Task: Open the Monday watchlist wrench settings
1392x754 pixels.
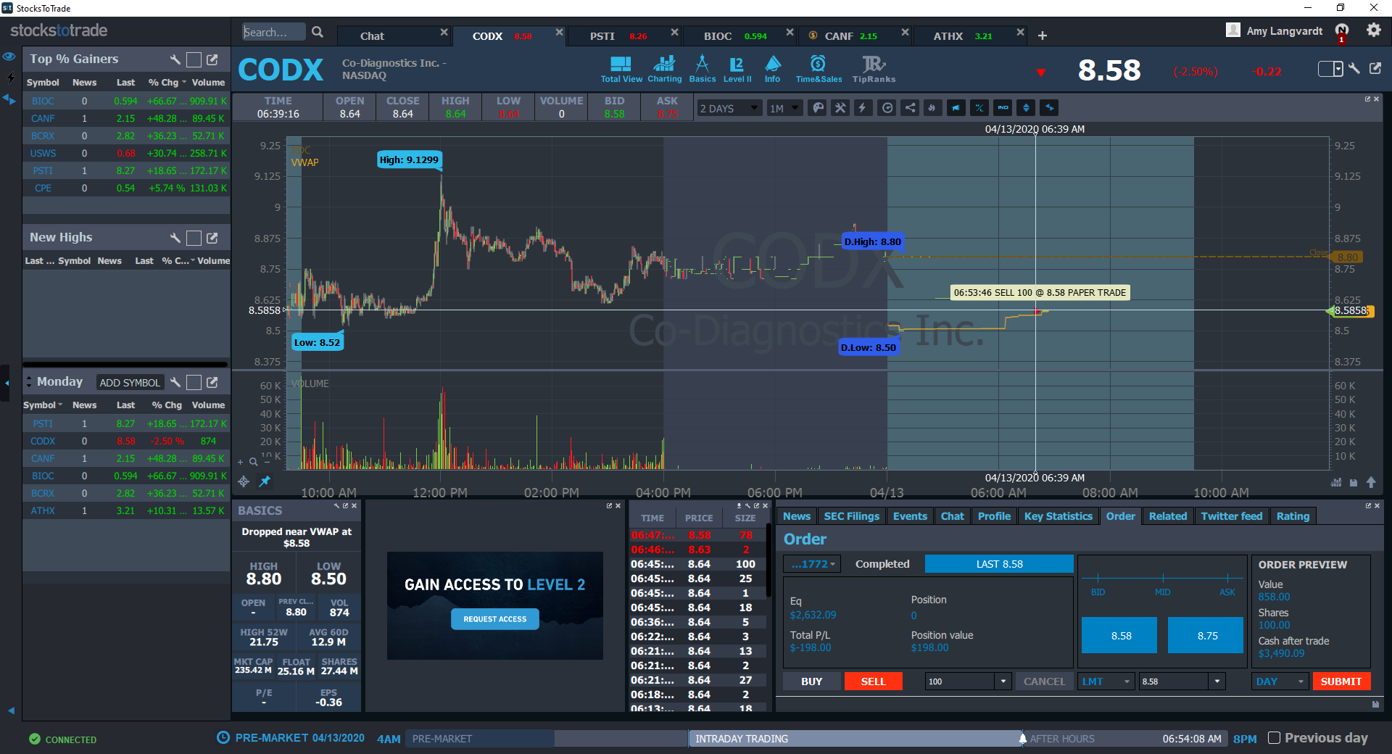Action: pos(175,382)
